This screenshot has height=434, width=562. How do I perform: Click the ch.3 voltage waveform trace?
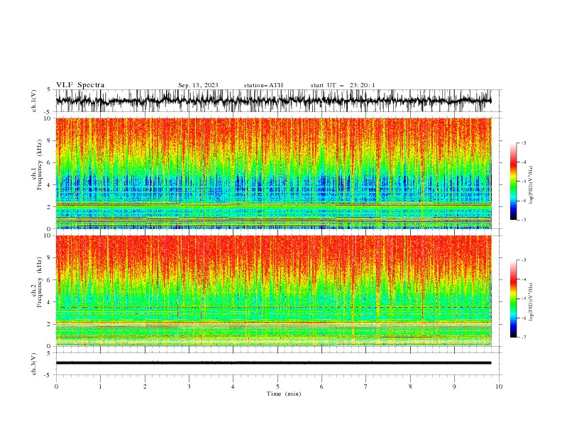273,363
